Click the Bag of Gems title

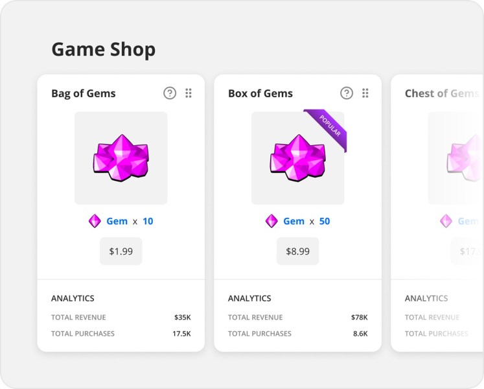[x=84, y=93]
